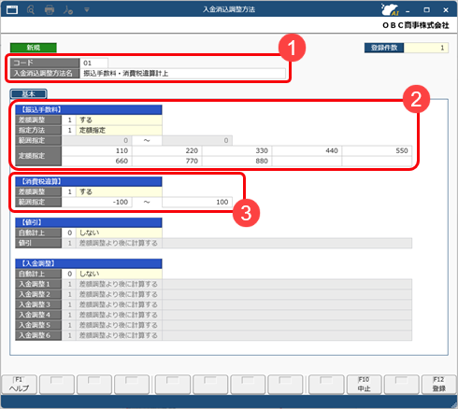Viewport: 458px width, 409px height.
Task: Click the 入金調整３ row field
Action: pyautogui.click(x=236, y=304)
